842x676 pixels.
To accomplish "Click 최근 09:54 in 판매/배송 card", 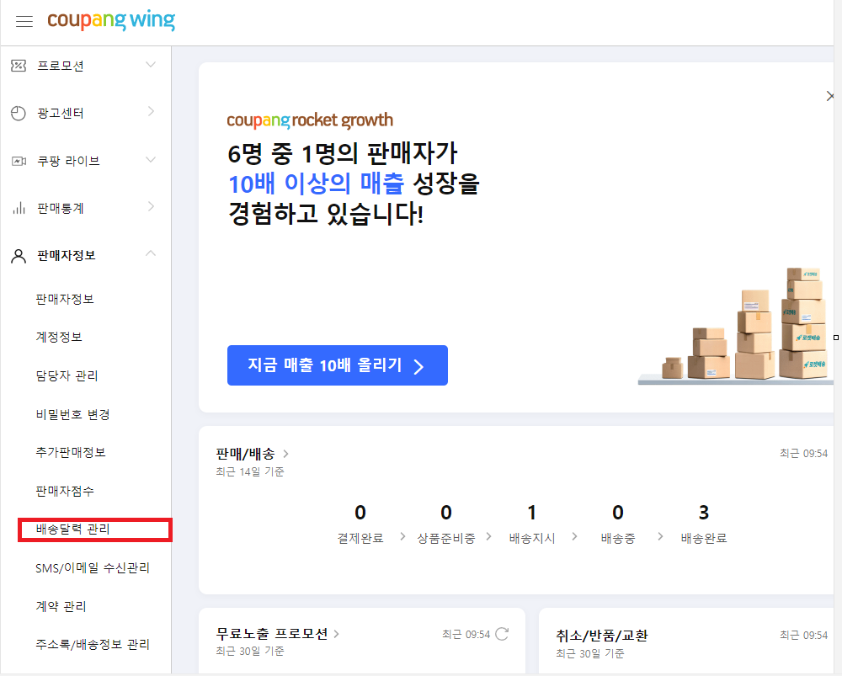I will click(803, 454).
